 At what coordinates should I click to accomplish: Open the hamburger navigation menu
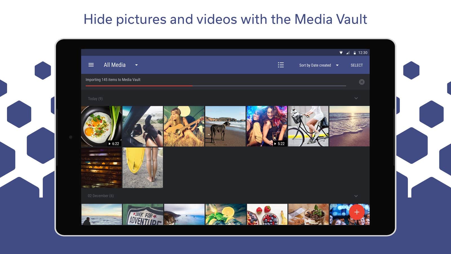point(91,65)
